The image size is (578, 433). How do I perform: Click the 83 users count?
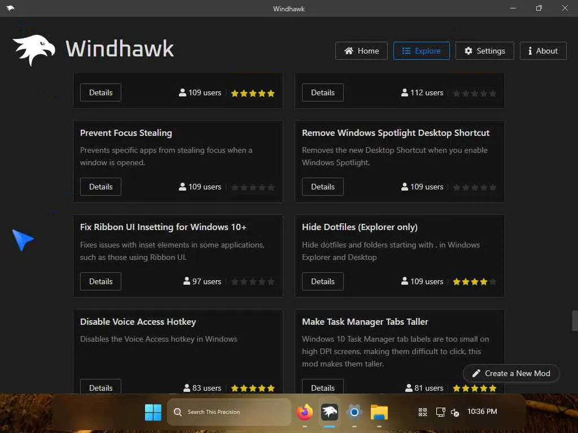(203, 388)
